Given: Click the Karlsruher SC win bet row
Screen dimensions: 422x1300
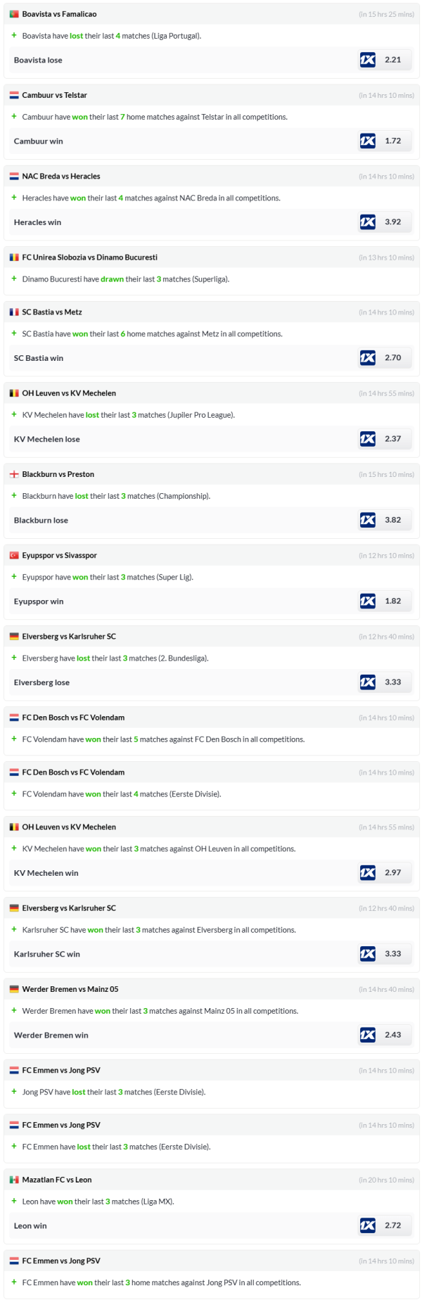Looking at the screenshot, I should point(47,955).
